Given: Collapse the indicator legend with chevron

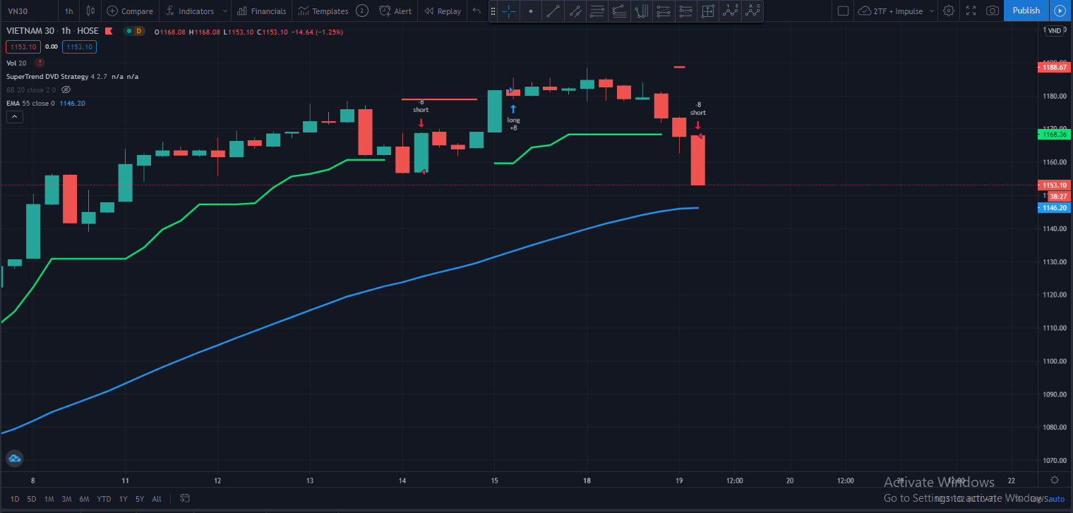Looking at the screenshot, I should pos(15,117).
